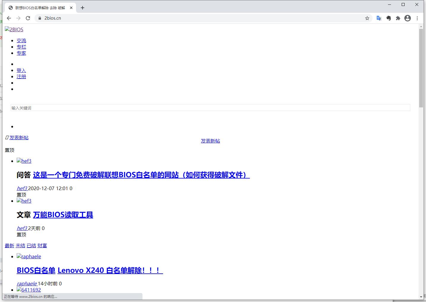This screenshot has width=426, height=302.
Task: Open a new tab with the plus button
Action: 83,8
